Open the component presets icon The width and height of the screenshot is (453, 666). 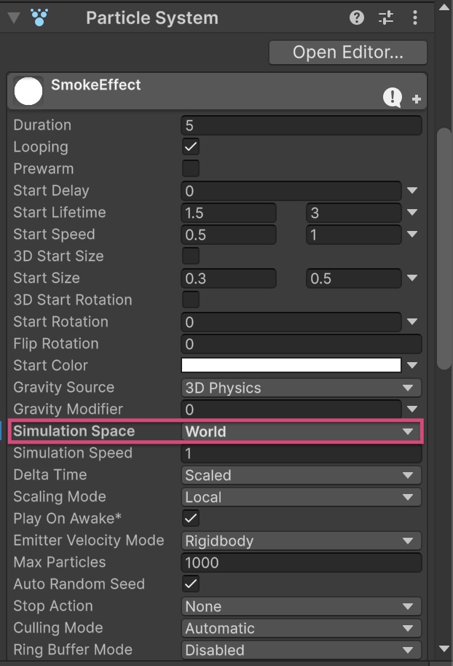click(385, 17)
